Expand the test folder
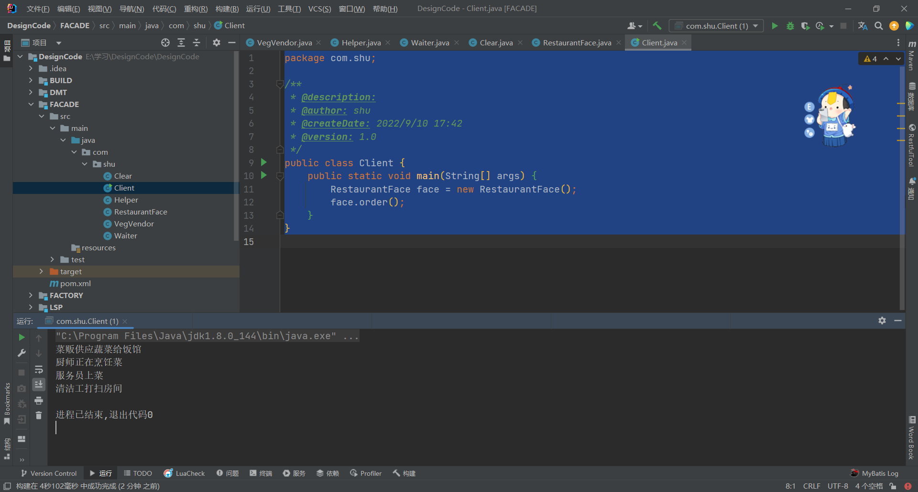Image resolution: width=918 pixels, height=492 pixels. [52, 259]
